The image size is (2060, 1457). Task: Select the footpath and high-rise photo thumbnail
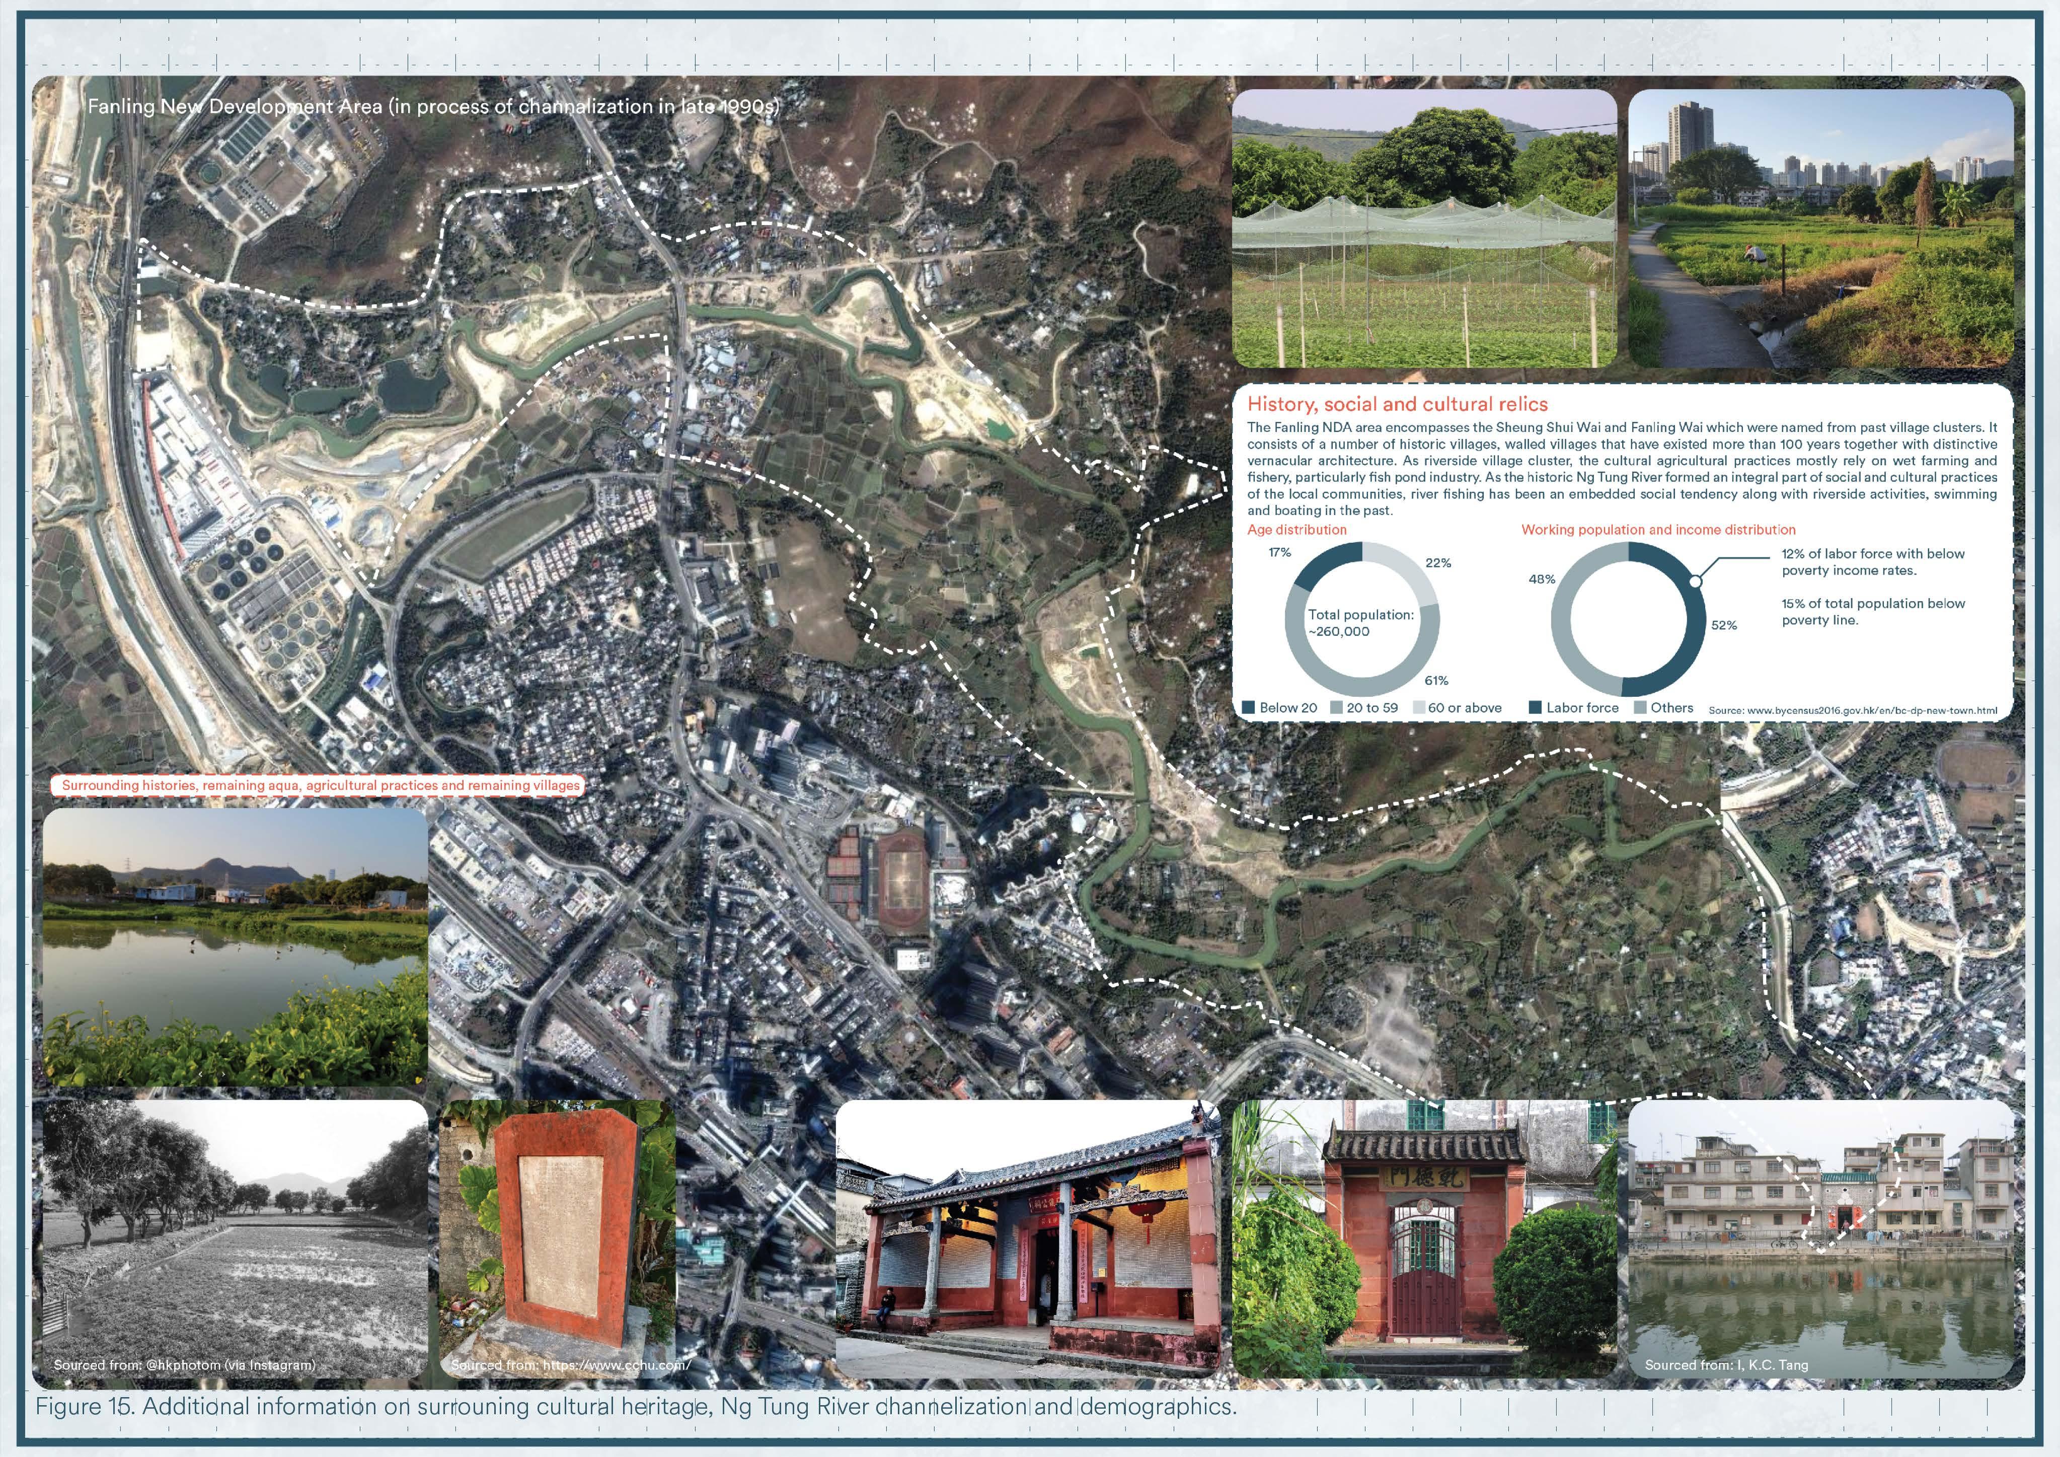[x=1820, y=228]
